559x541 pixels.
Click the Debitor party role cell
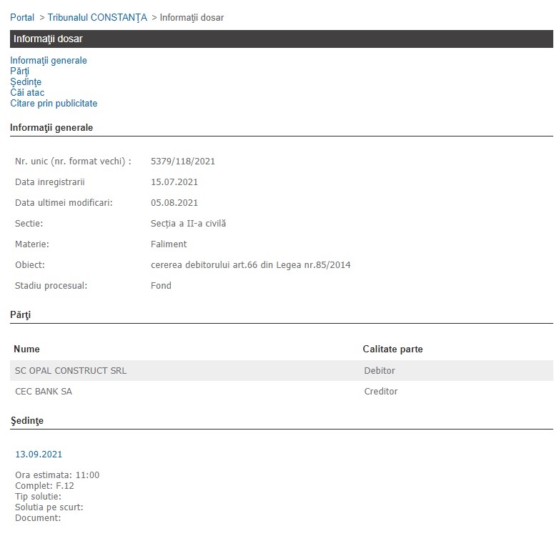[380, 371]
